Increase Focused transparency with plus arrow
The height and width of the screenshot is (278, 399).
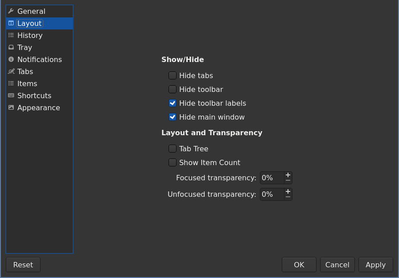pyautogui.click(x=288, y=175)
